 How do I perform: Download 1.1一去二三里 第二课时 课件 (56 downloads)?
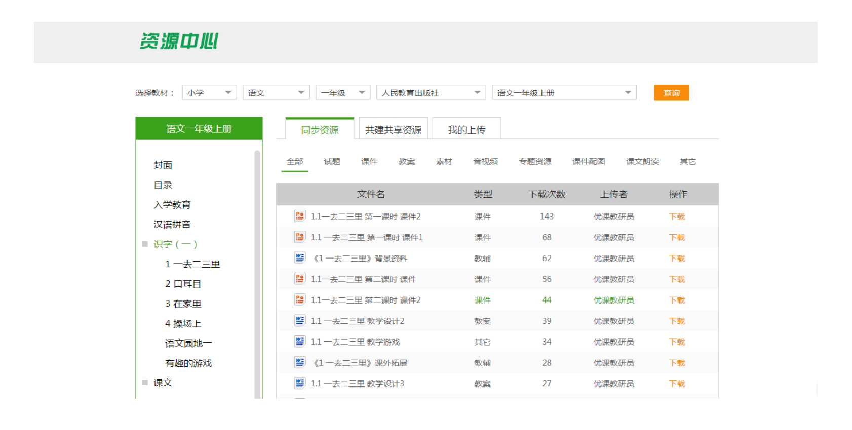coord(677,279)
